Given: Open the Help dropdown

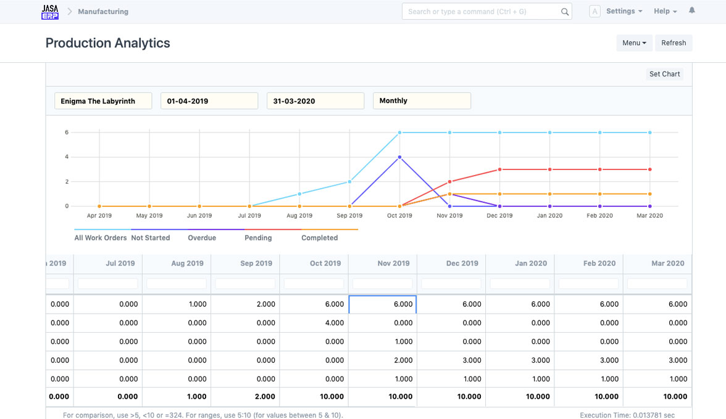Looking at the screenshot, I should coord(665,11).
